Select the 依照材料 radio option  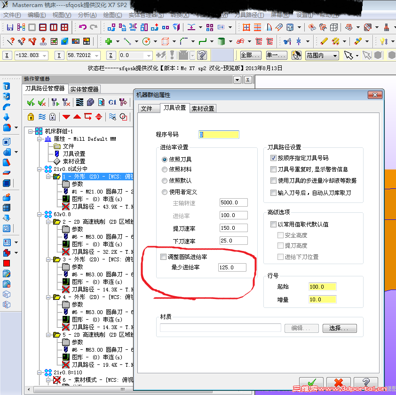pos(165,169)
